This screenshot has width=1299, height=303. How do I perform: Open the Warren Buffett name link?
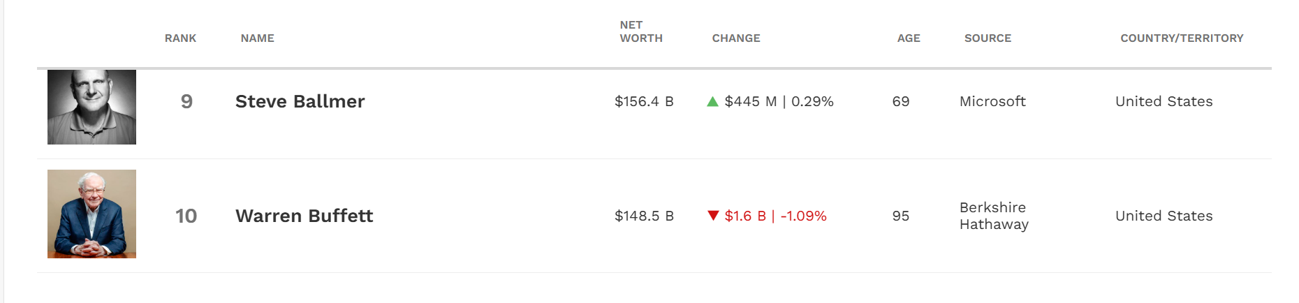click(304, 216)
